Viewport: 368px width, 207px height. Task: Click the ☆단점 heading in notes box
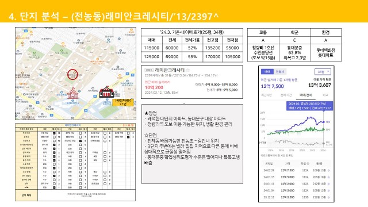pos(151,136)
